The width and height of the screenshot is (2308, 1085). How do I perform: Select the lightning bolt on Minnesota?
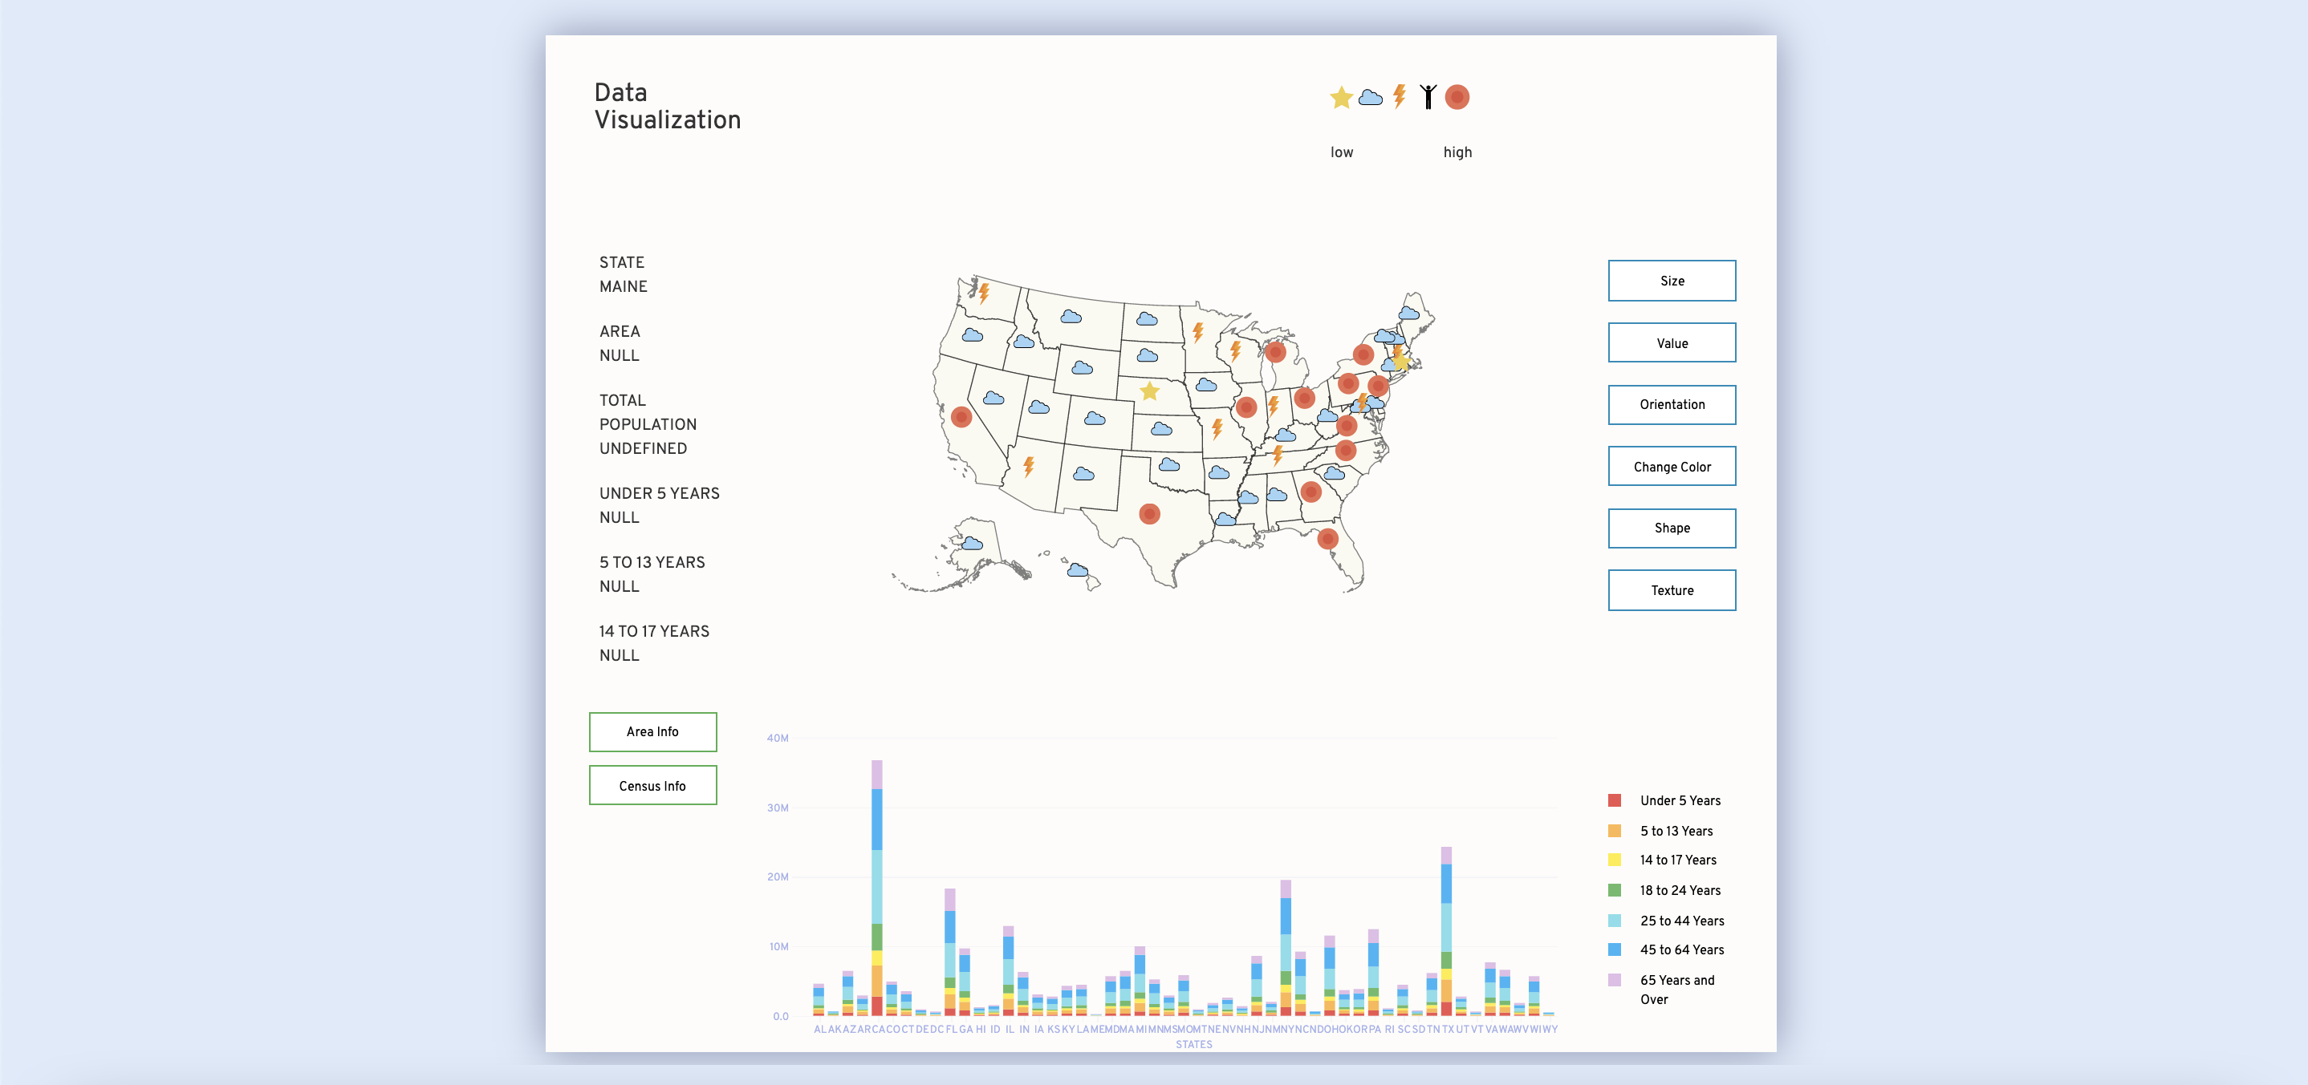coord(1198,333)
